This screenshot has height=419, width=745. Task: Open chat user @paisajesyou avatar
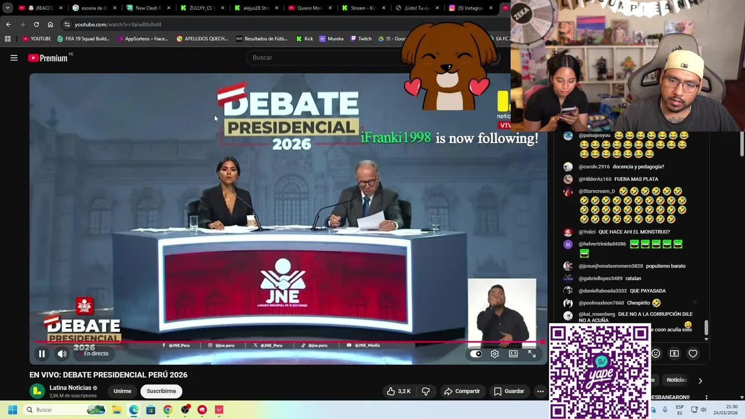tap(568, 136)
